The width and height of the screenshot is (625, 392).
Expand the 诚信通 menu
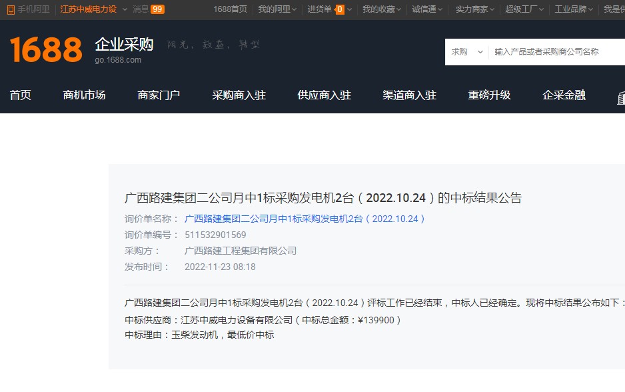point(427,9)
